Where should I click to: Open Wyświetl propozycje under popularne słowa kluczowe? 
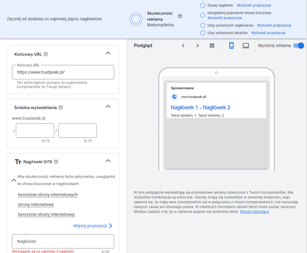[x=225, y=18]
